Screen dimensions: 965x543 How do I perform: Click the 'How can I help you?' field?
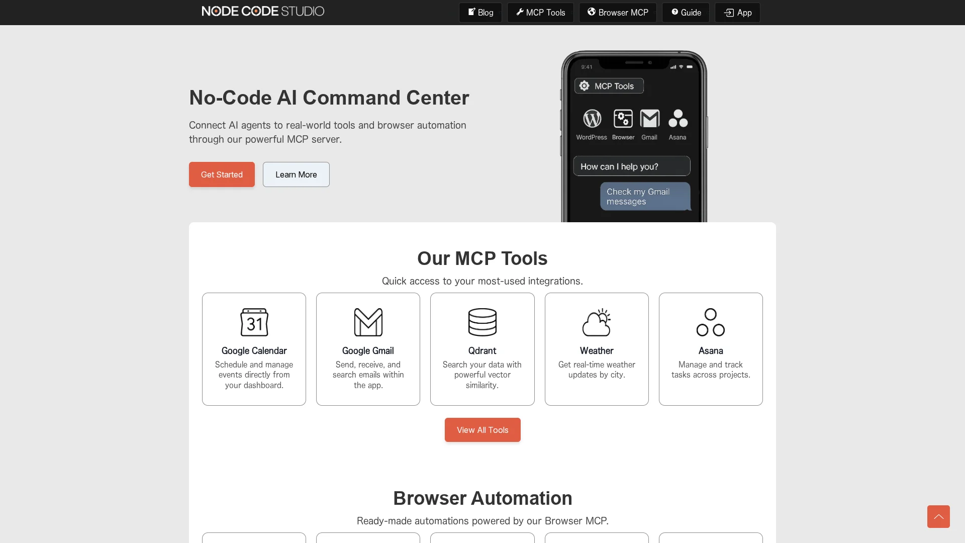(x=632, y=166)
